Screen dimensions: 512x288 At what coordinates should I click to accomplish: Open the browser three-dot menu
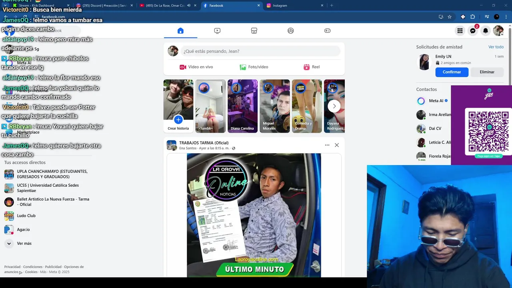pos(506,17)
